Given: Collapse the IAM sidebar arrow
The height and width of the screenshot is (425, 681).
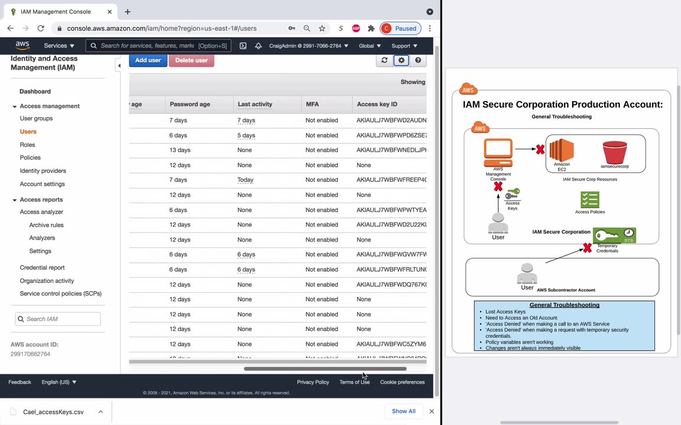Looking at the screenshot, I should pos(119,66).
